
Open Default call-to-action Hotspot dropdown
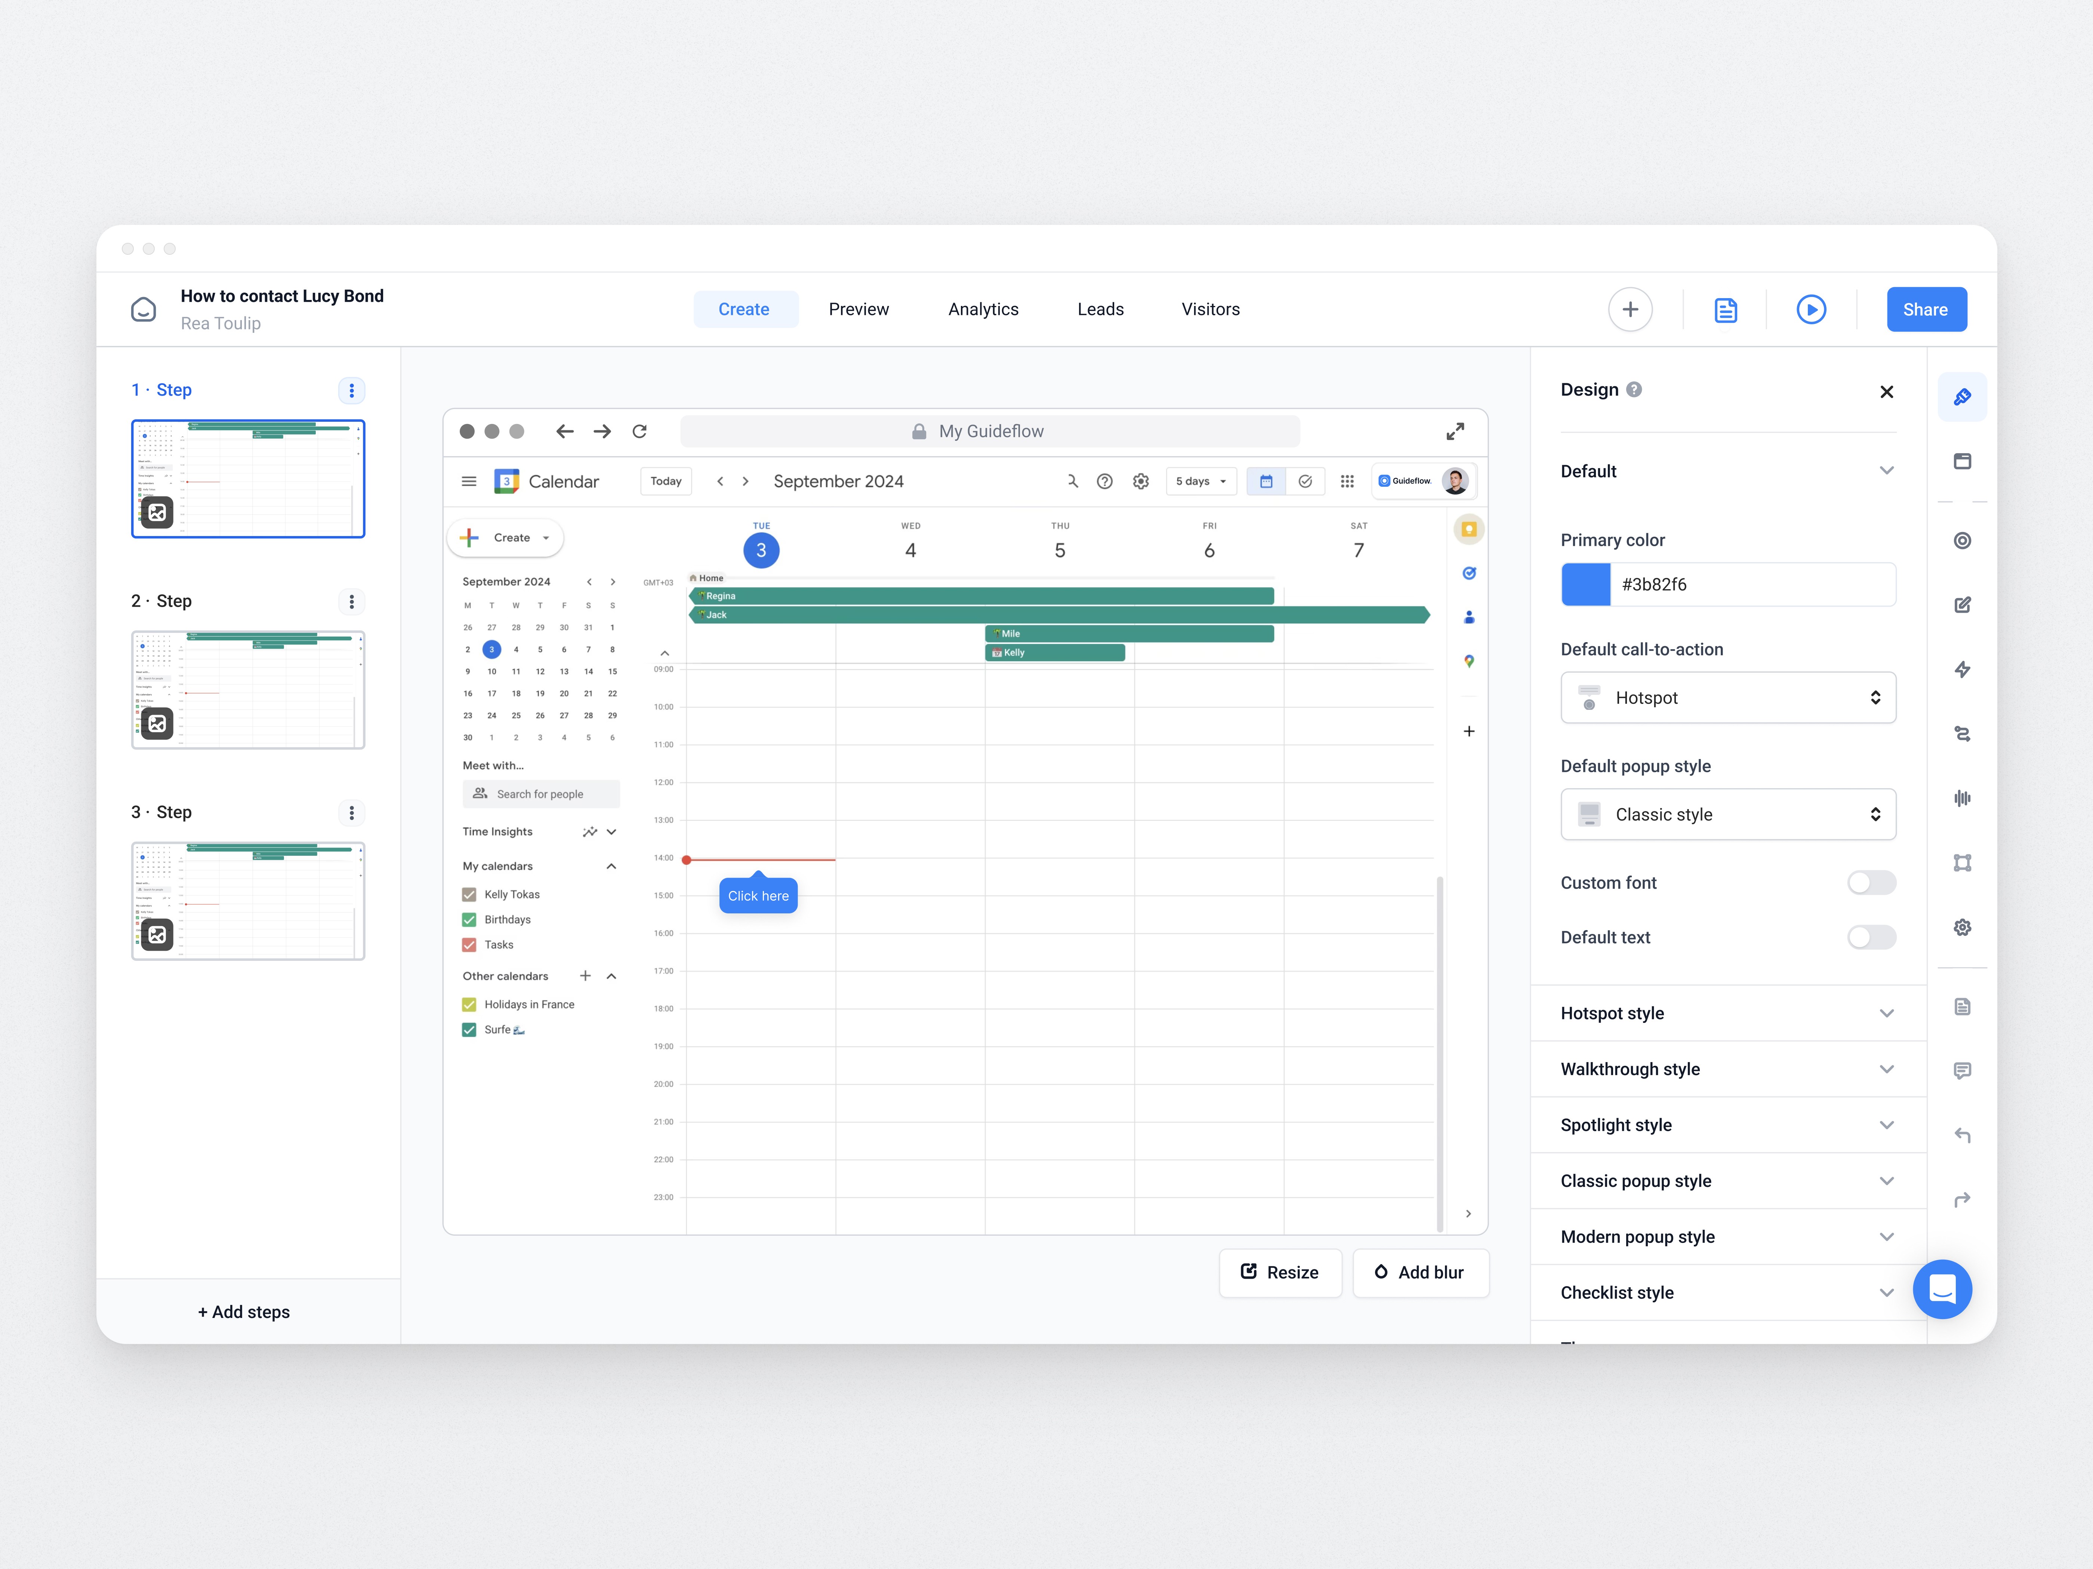1728,698
